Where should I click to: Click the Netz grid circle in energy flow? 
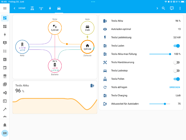tap(22, 47)
